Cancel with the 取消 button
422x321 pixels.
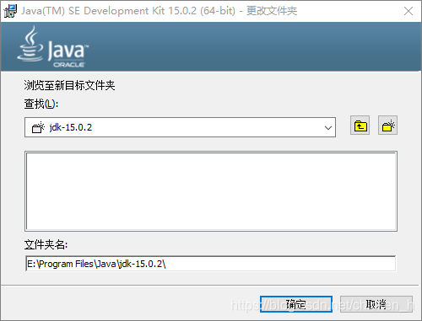[x=376, y=304]
